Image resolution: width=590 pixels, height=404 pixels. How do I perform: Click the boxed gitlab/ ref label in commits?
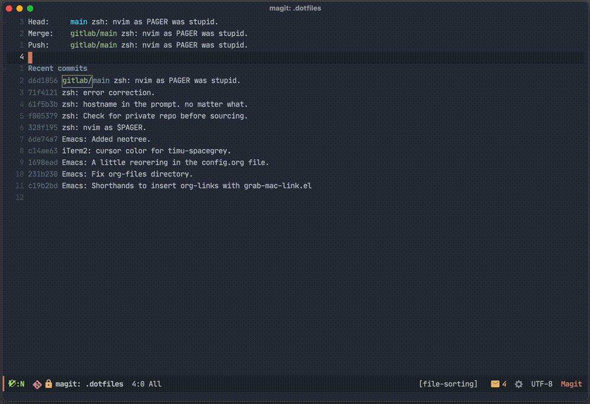coord(77,80)
